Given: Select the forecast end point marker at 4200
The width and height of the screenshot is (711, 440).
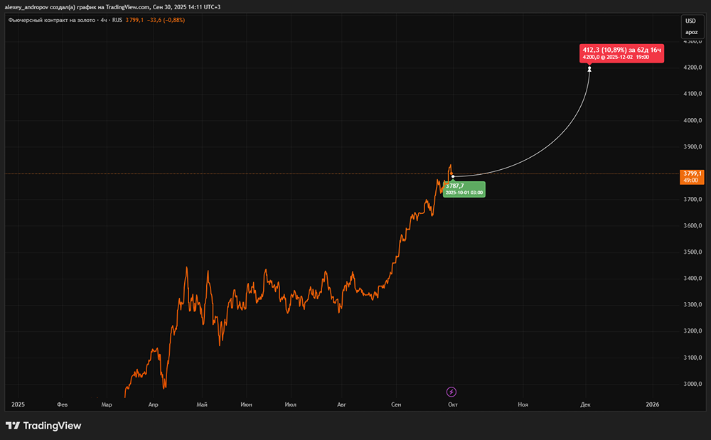Looking at the screenshot, I should pos(589,69).
